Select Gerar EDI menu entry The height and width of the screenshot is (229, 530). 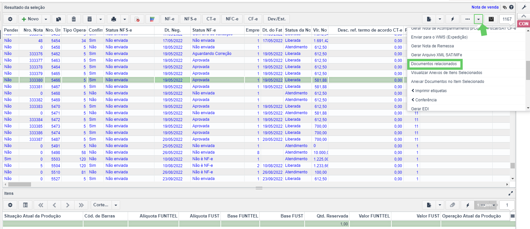point(420,109)
